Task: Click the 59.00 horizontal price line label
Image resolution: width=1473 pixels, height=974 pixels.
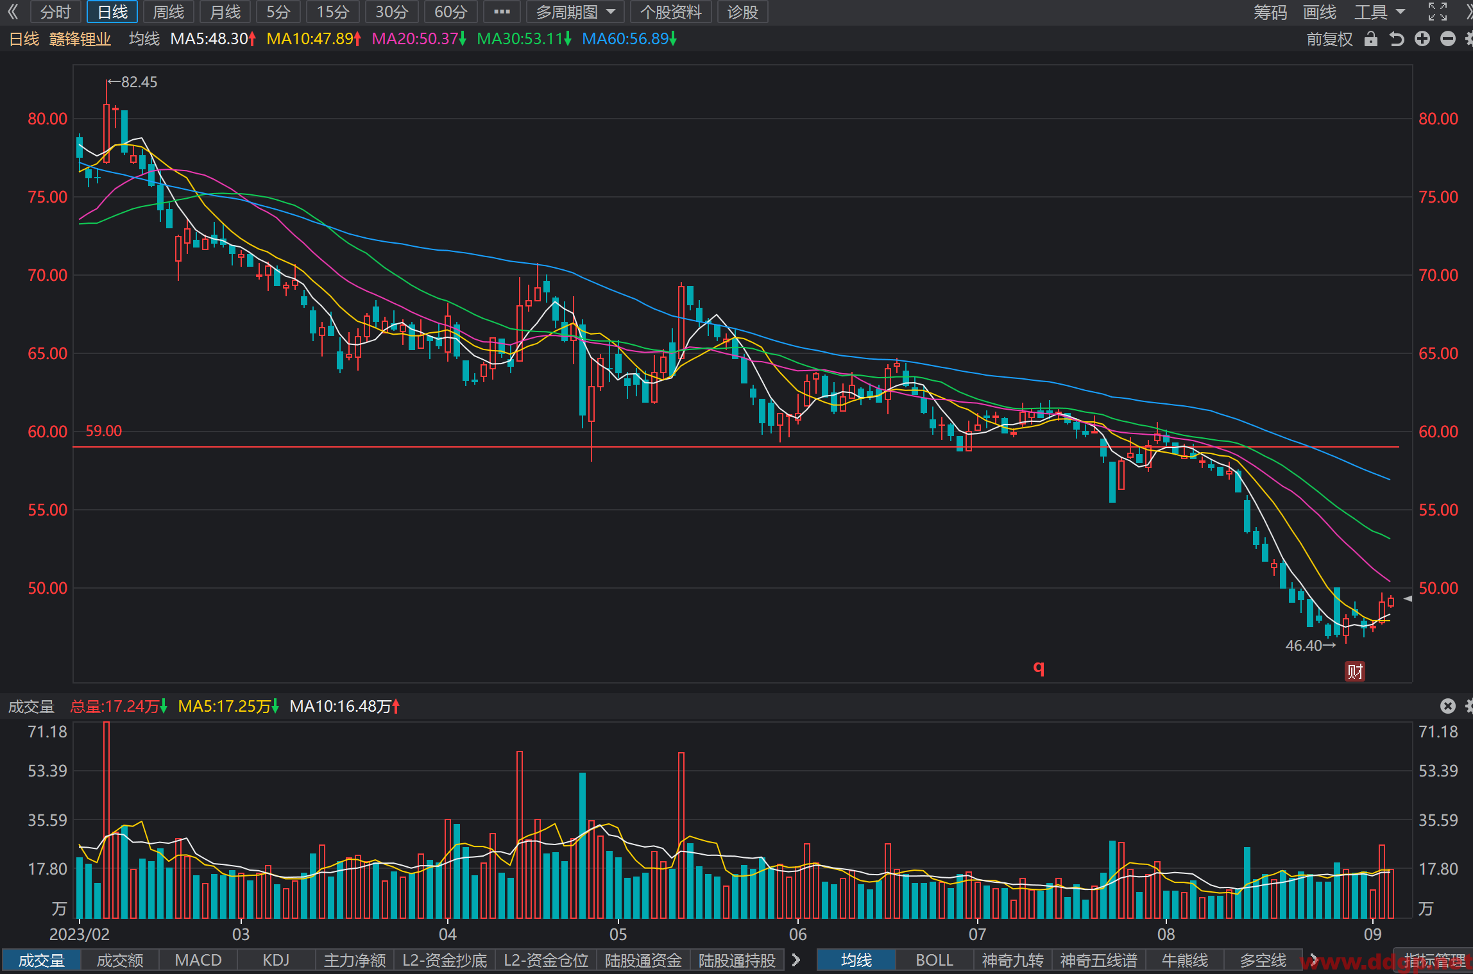Action: coord(103,431)
